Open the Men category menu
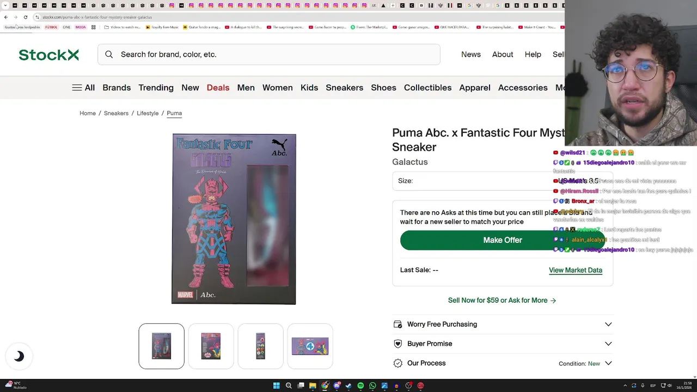 (246, 88)
